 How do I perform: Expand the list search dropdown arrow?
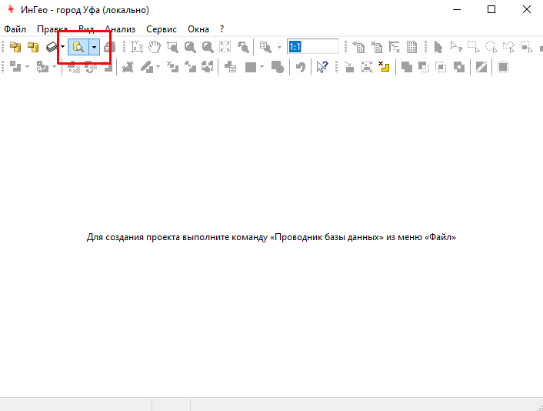[279, 47]
